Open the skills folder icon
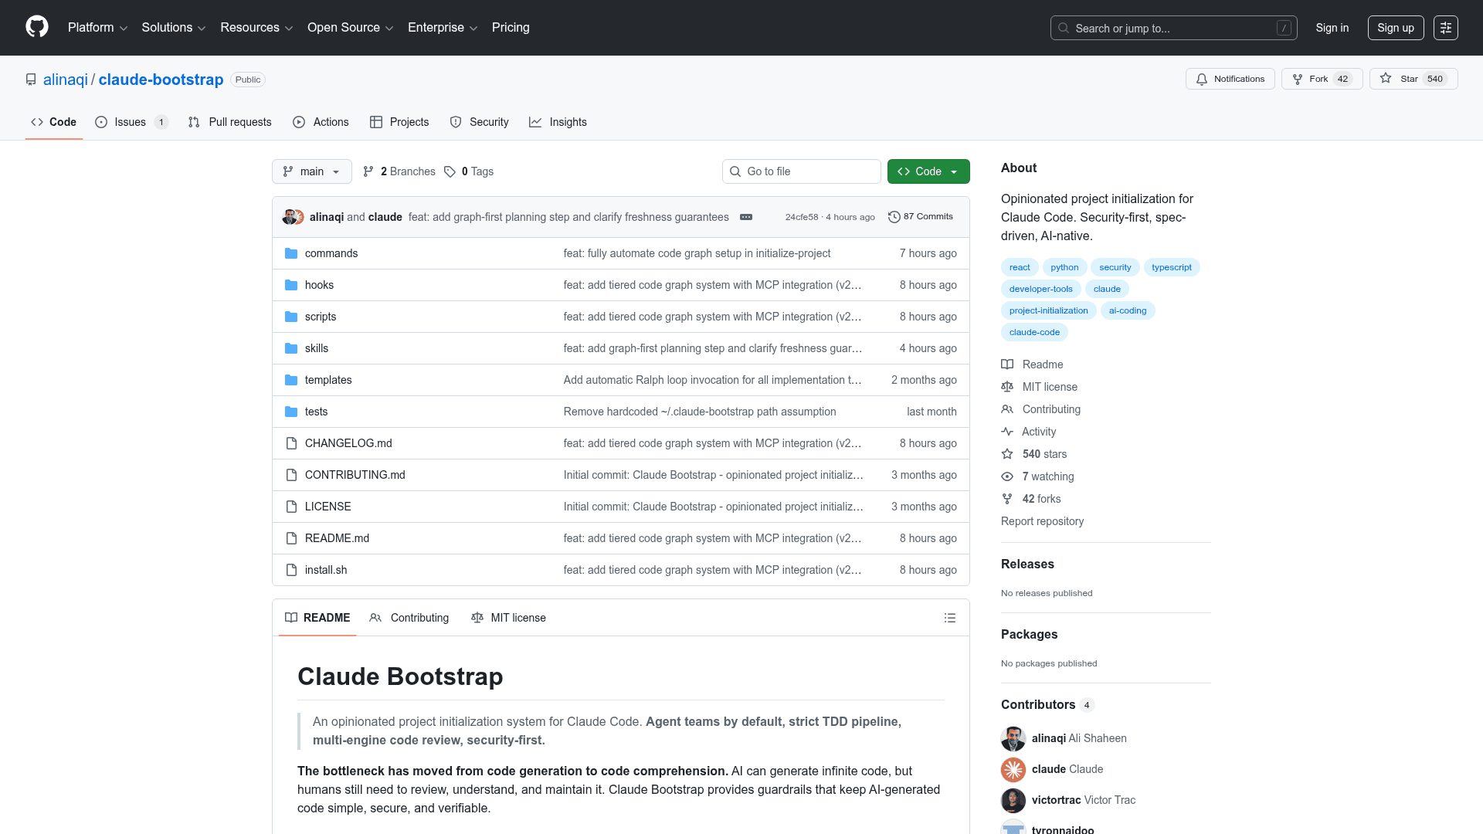This screenshot has height=834, width=1483. (291, 348)
